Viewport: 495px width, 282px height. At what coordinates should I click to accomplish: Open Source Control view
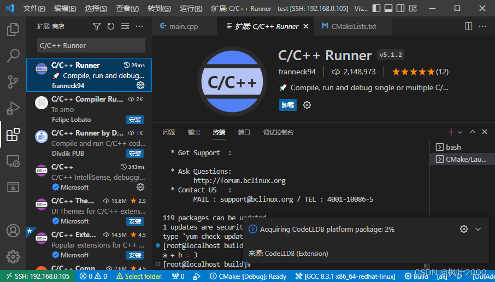click(13, 82)
